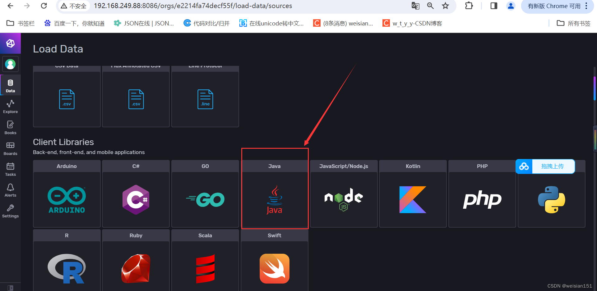The image size is (597, 291).
Task: Open the w_t_y_y-CSDN博客 bookmark
Action: 412,23
